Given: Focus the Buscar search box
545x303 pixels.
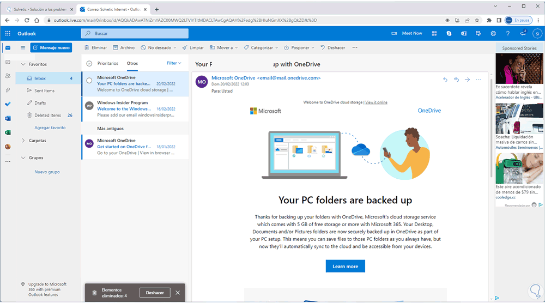Looking at the screenshot, I should coord(135,33).
